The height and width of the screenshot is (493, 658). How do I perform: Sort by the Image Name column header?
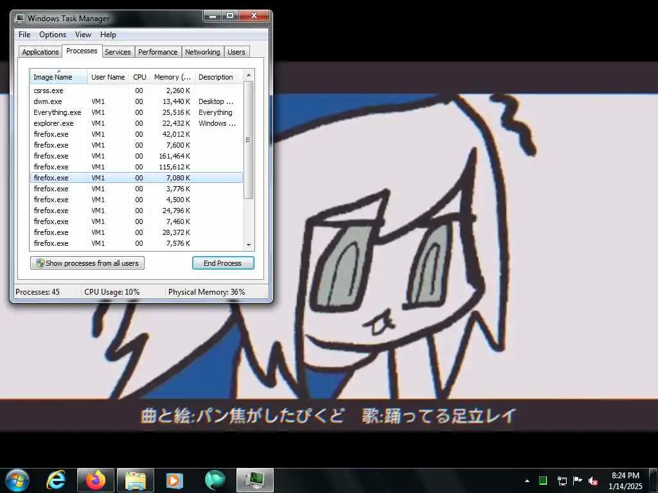pos(58,77)
